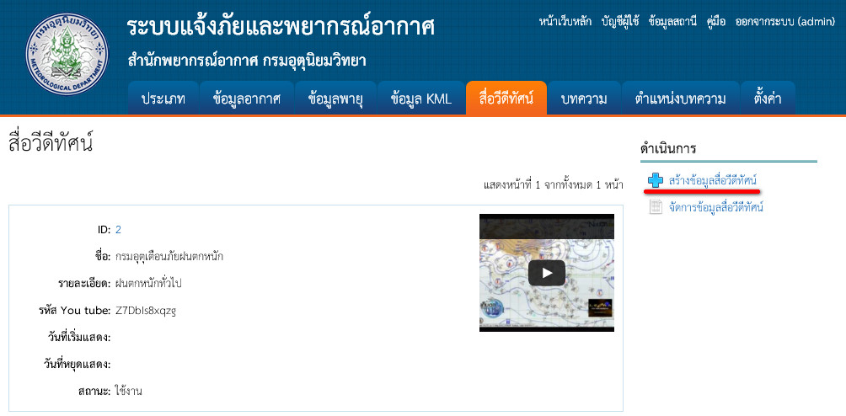Click the site title ระบบแจ้งภัยและพยากรณ์อากาศ
846x416 pixels.
coord(281,28)
